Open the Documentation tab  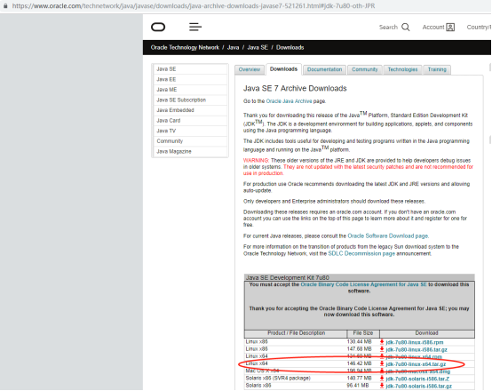coord(324,69)
